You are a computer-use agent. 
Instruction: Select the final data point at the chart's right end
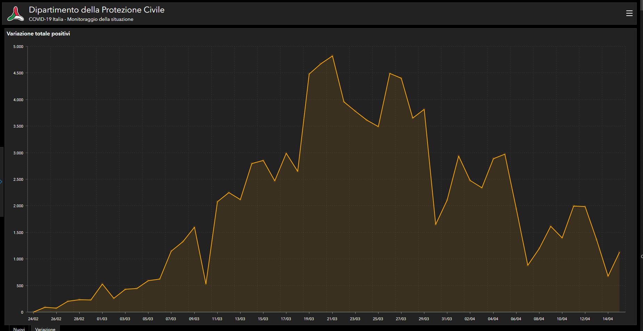(619, 252)
